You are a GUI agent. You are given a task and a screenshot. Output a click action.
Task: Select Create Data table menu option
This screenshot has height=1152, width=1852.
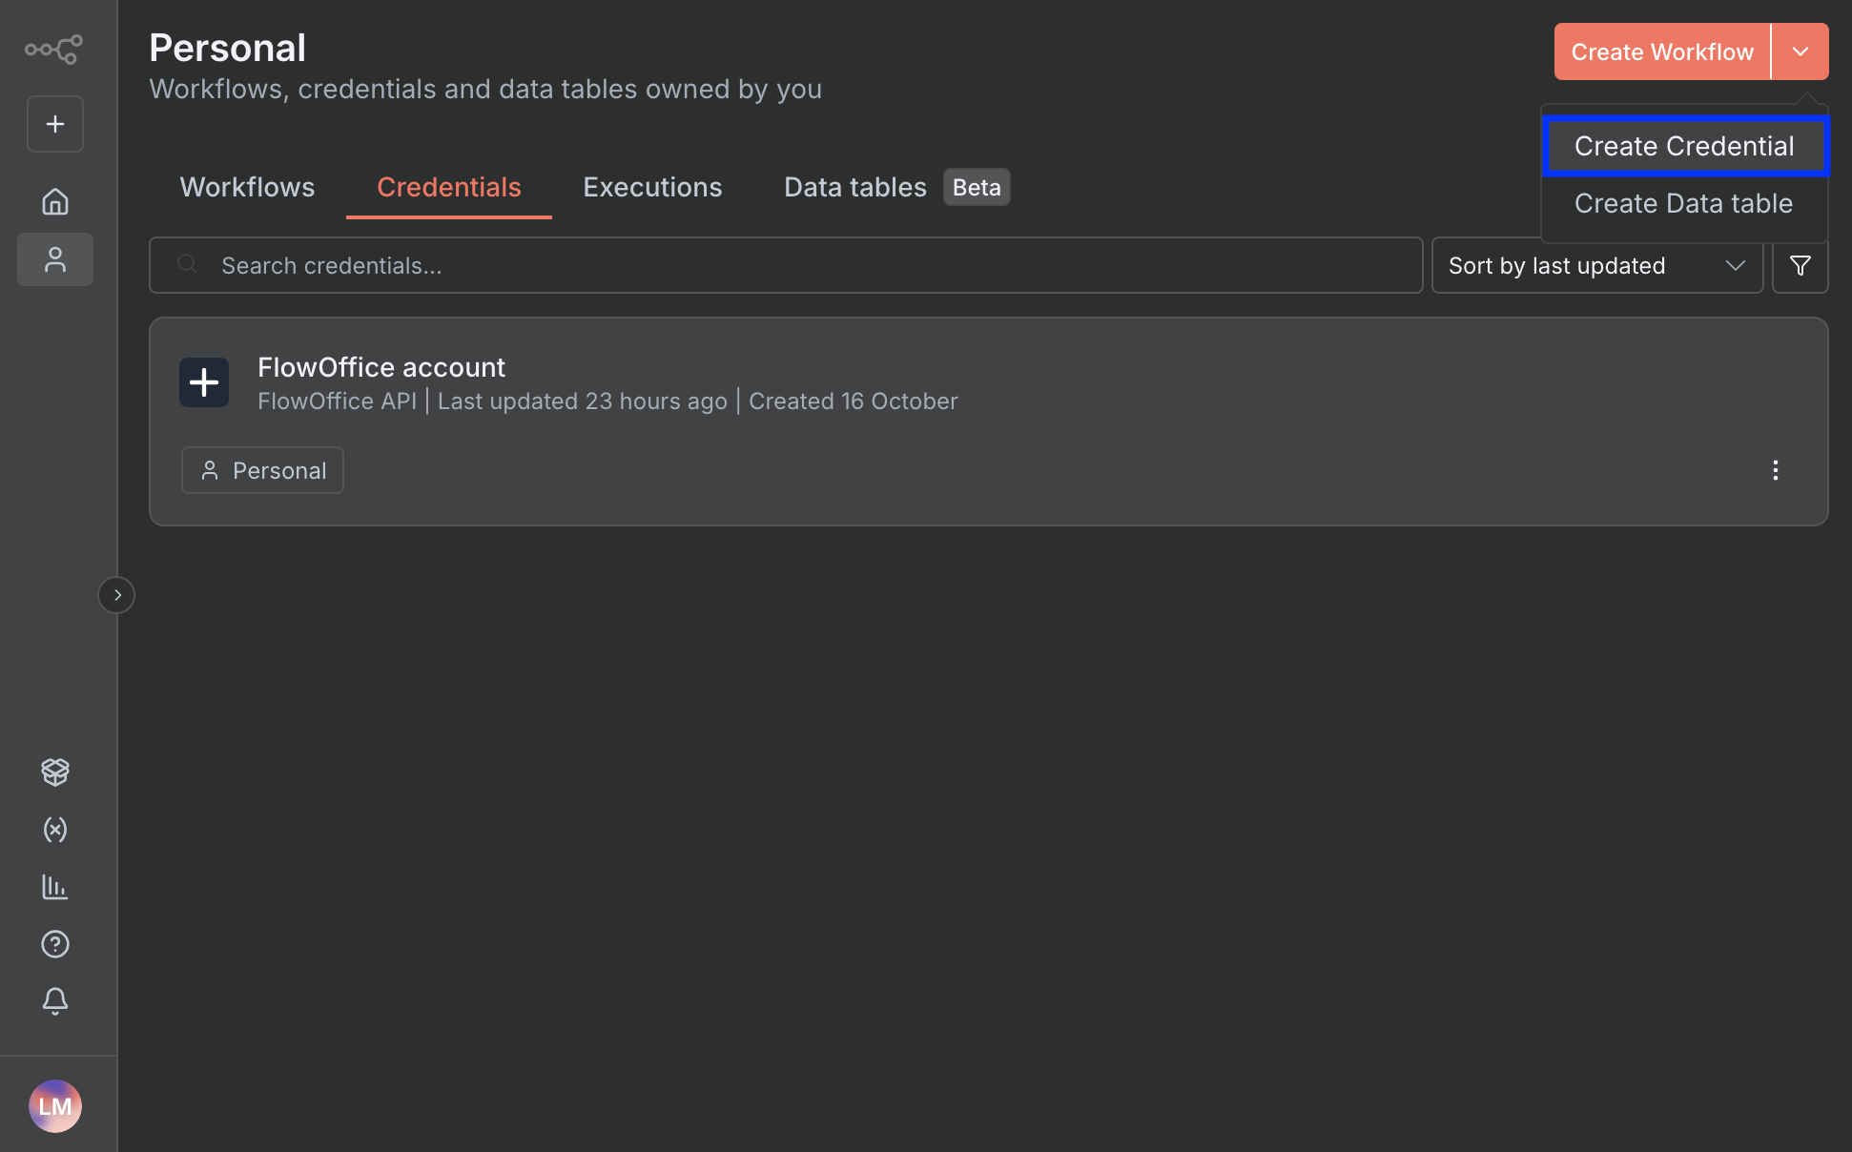tap(1683, 204)
